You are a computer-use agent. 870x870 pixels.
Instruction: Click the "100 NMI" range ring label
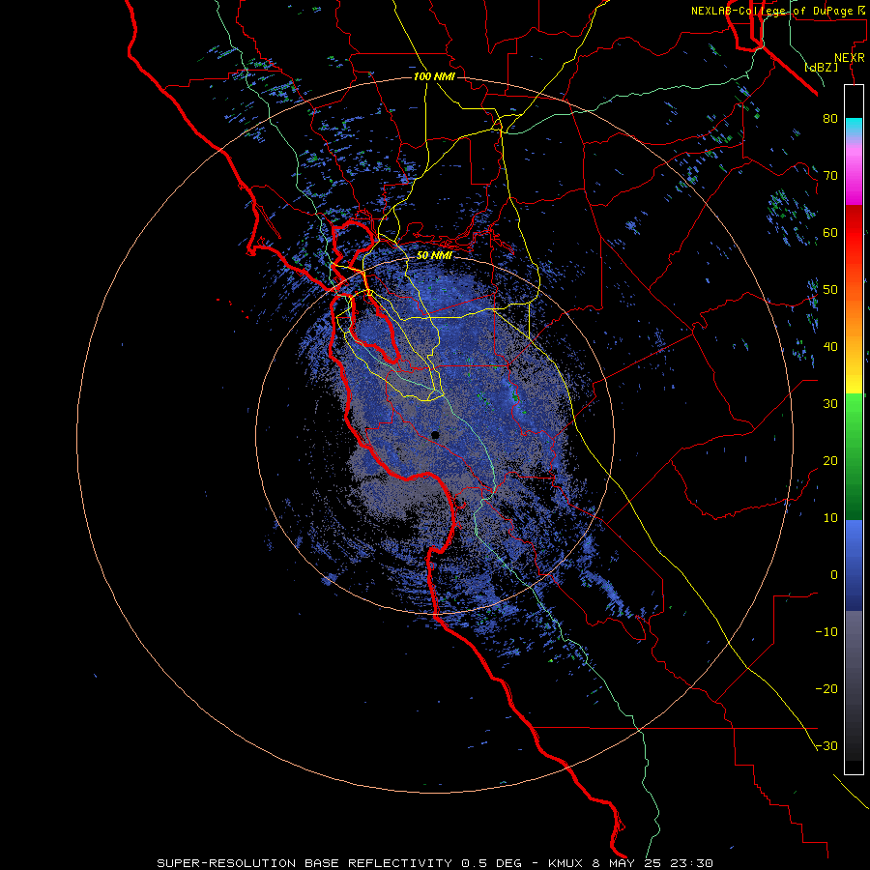[434, 76]
